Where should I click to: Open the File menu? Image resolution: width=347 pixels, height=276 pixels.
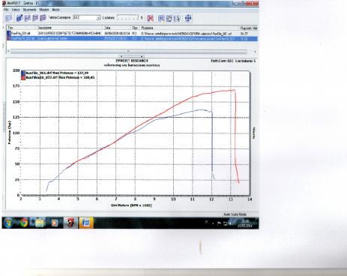tap(6, 10)
